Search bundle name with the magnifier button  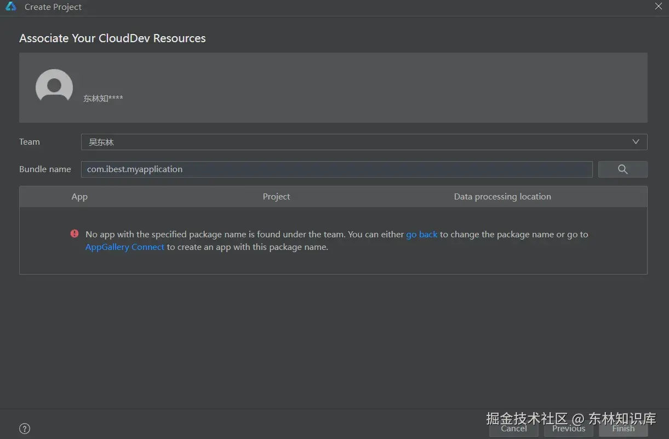pyautogui.click(x=622, y=169)
